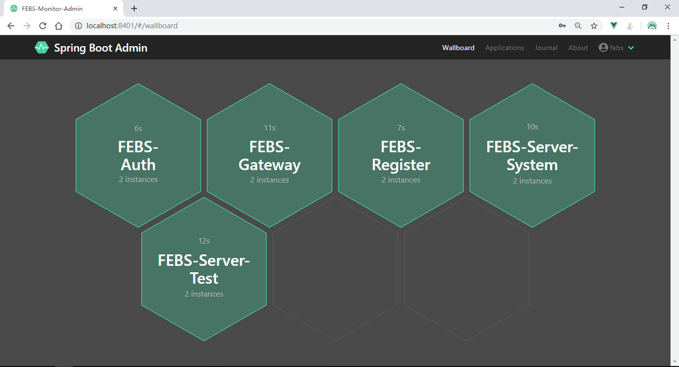Viewport: 679px width, 367px height.
Task: Click '2 instances' under FEBS-Server-System
Action: pos(532,181)
